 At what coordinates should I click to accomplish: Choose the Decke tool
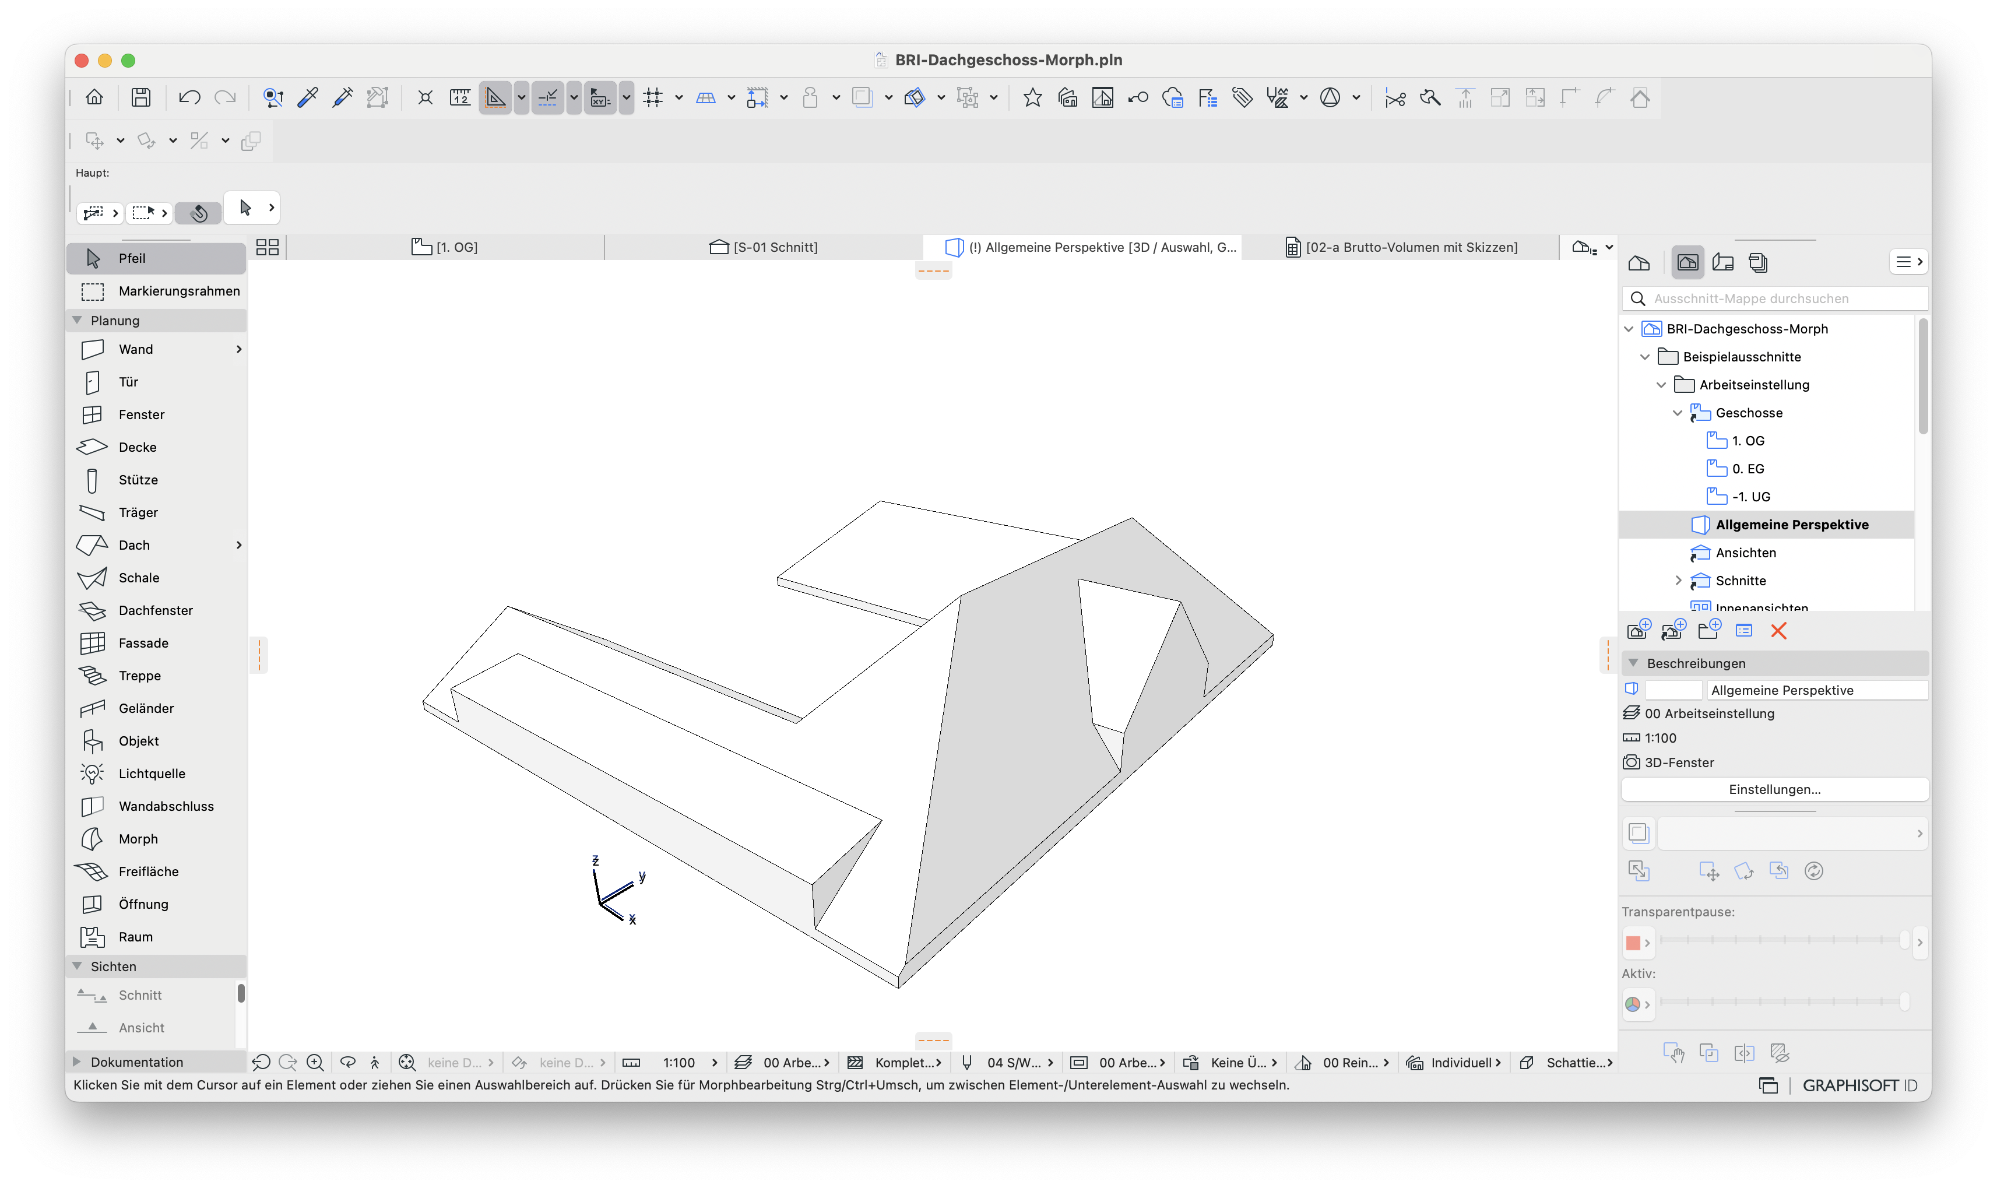click(156, 447)
